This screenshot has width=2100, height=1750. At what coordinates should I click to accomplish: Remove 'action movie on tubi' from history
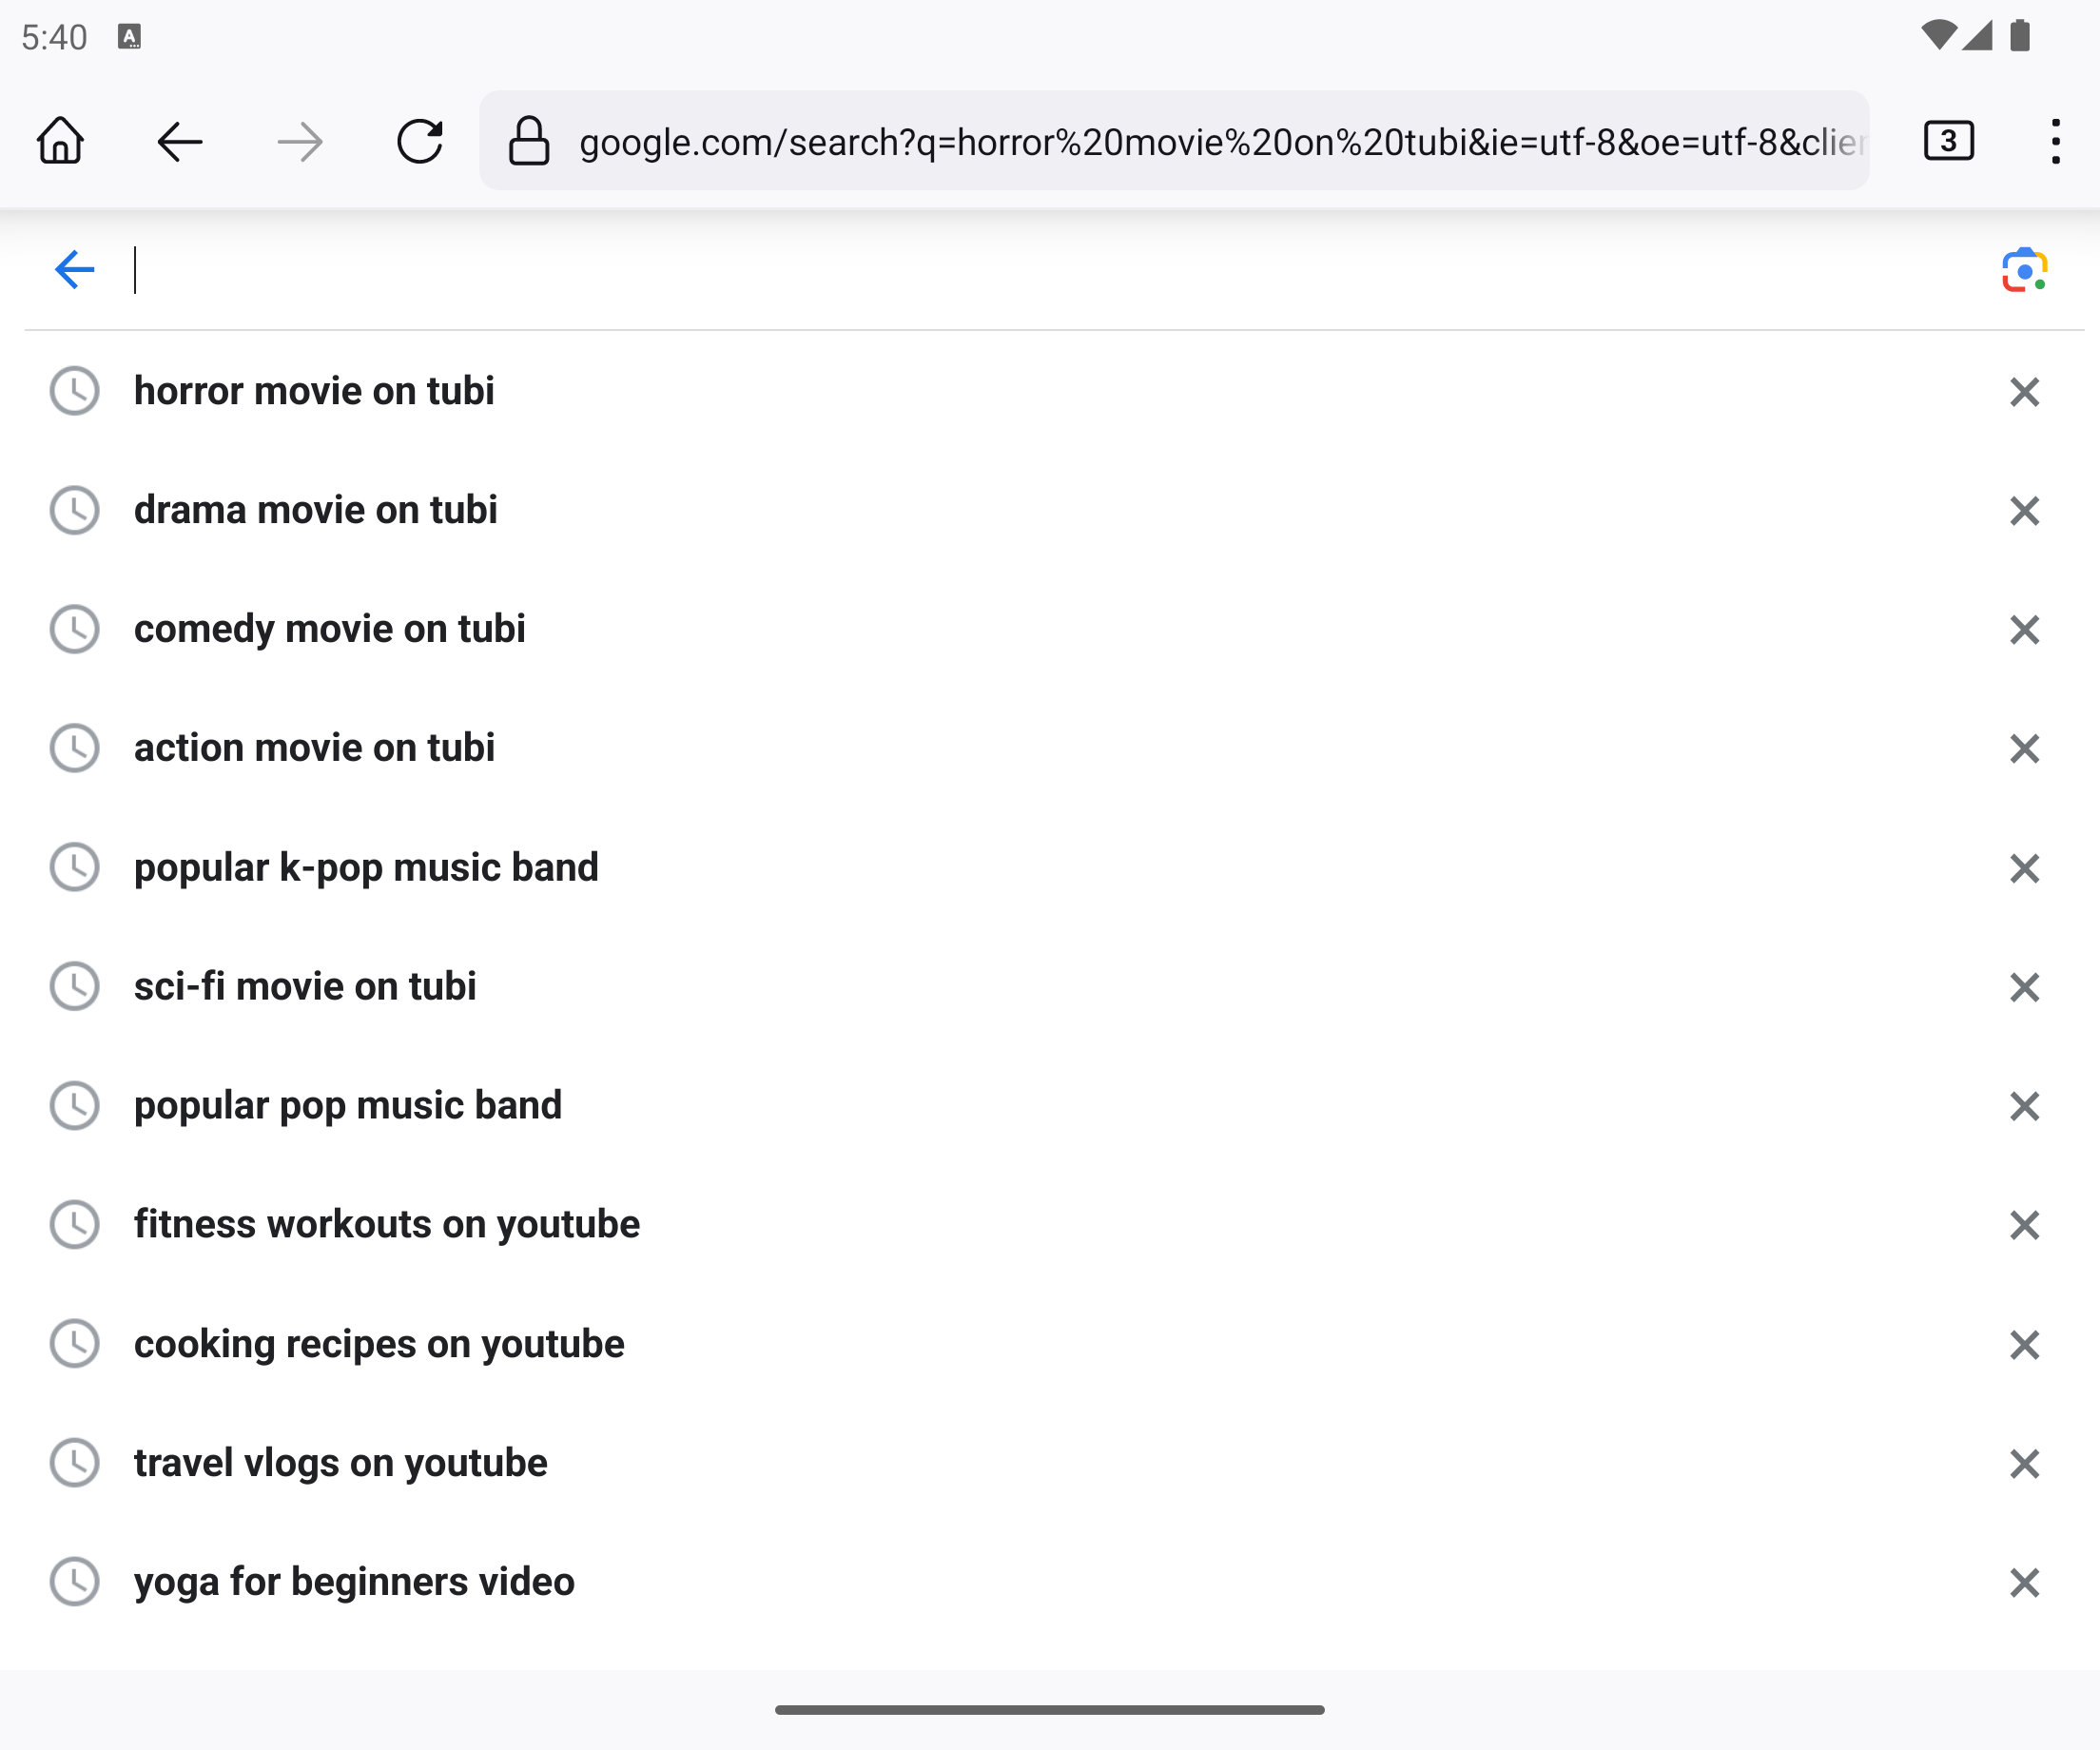click(x=2024, y=749)
